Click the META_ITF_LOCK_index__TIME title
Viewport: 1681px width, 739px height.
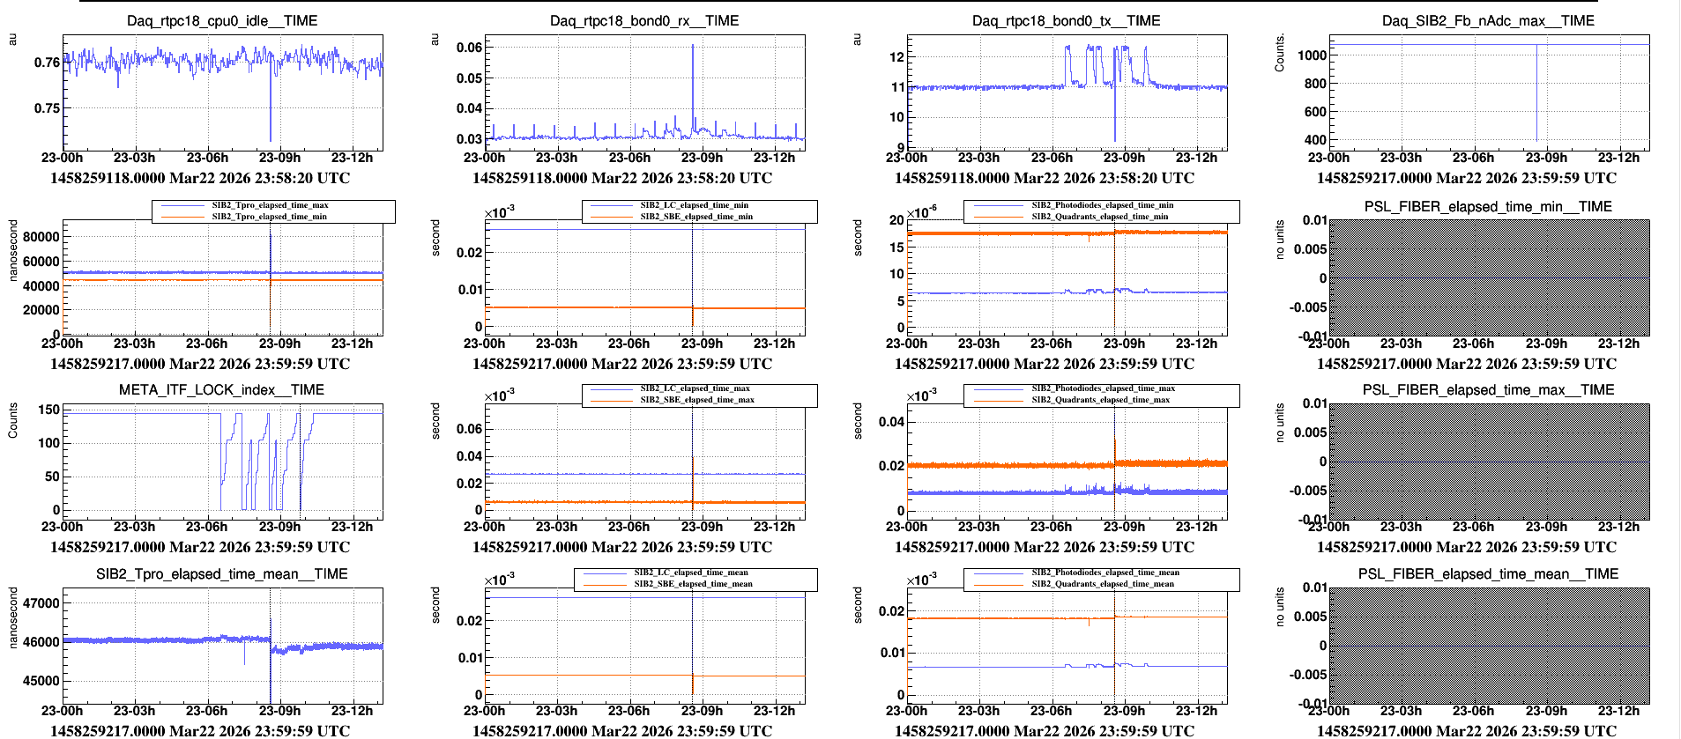(222, 389)
